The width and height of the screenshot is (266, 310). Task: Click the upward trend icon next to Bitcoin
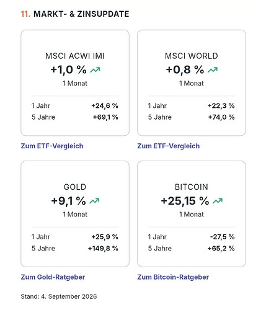click(x=218, y=201)
